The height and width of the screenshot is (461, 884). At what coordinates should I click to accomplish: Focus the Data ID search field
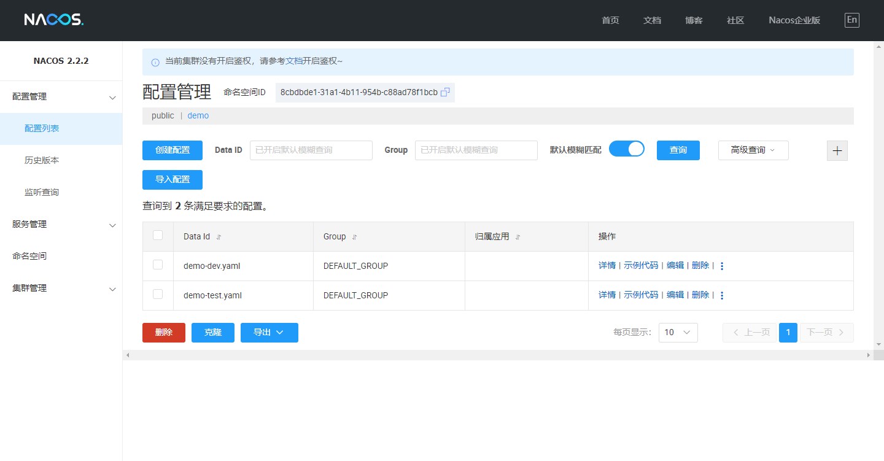pos(311,150)
